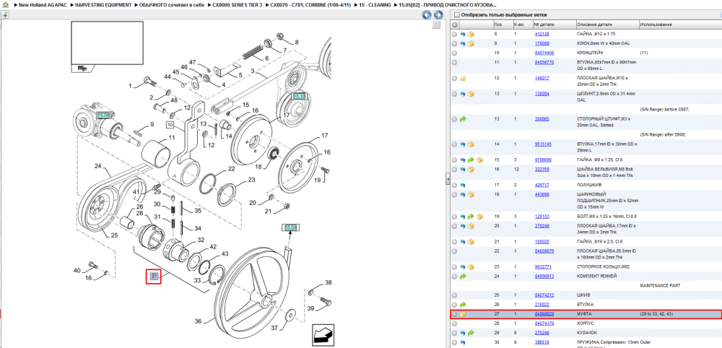
Task: Click the box icon for part 322358
Action: [471, 170]
